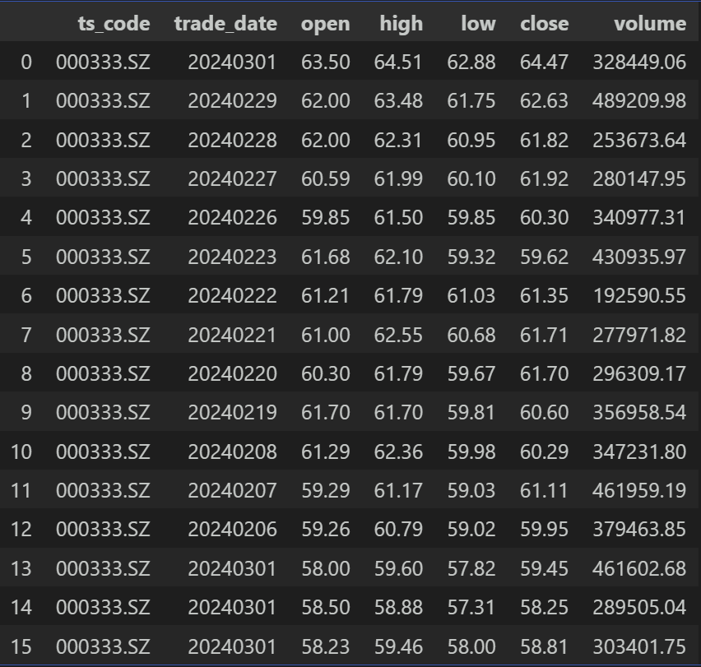Click the volume value 489209.98

click(x=638, y=101)
